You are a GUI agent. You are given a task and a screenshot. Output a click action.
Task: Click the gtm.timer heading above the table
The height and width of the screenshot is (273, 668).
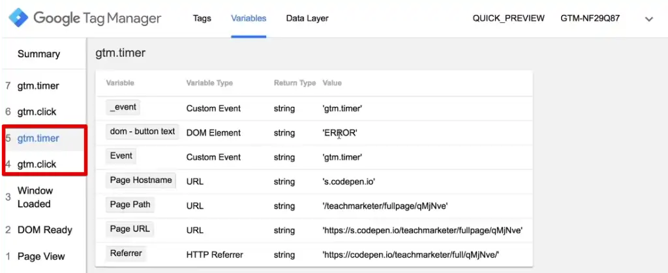(121, 53)
